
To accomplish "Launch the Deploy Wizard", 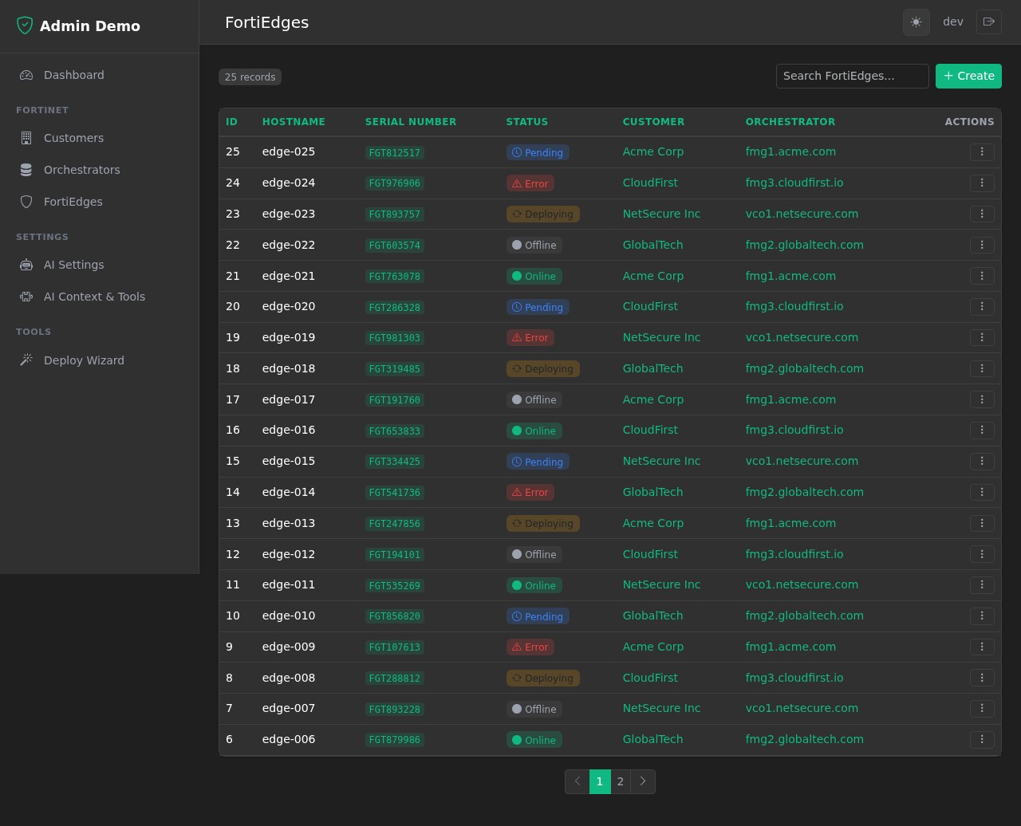I will coord(99,360).
